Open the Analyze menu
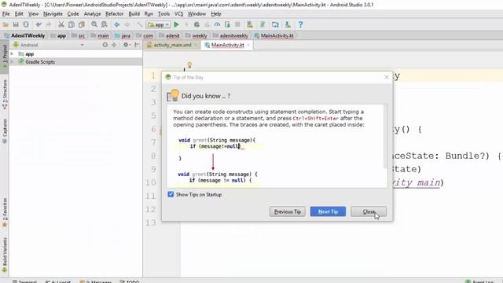The height and width of the screenshot is (283, 503). pyautogui.click(x=93, y=14)
